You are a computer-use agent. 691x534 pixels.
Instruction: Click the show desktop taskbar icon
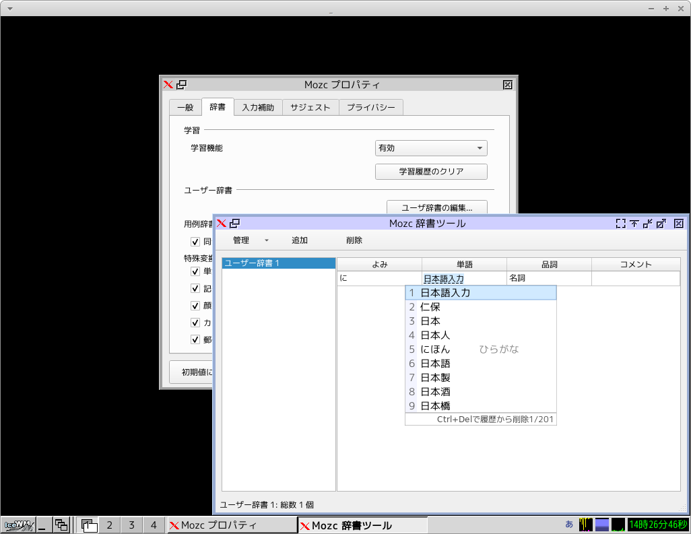coord(42,525)
